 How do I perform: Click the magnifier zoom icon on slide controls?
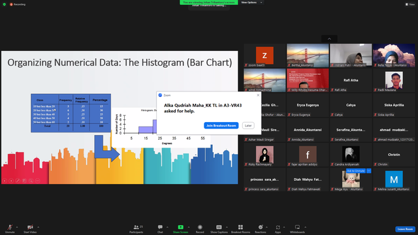tap(31, 181)
